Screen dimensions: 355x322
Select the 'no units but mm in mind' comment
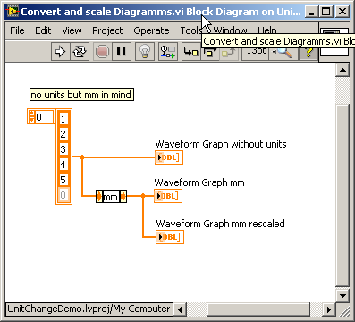pyautogui.click(x=81, y=95)
